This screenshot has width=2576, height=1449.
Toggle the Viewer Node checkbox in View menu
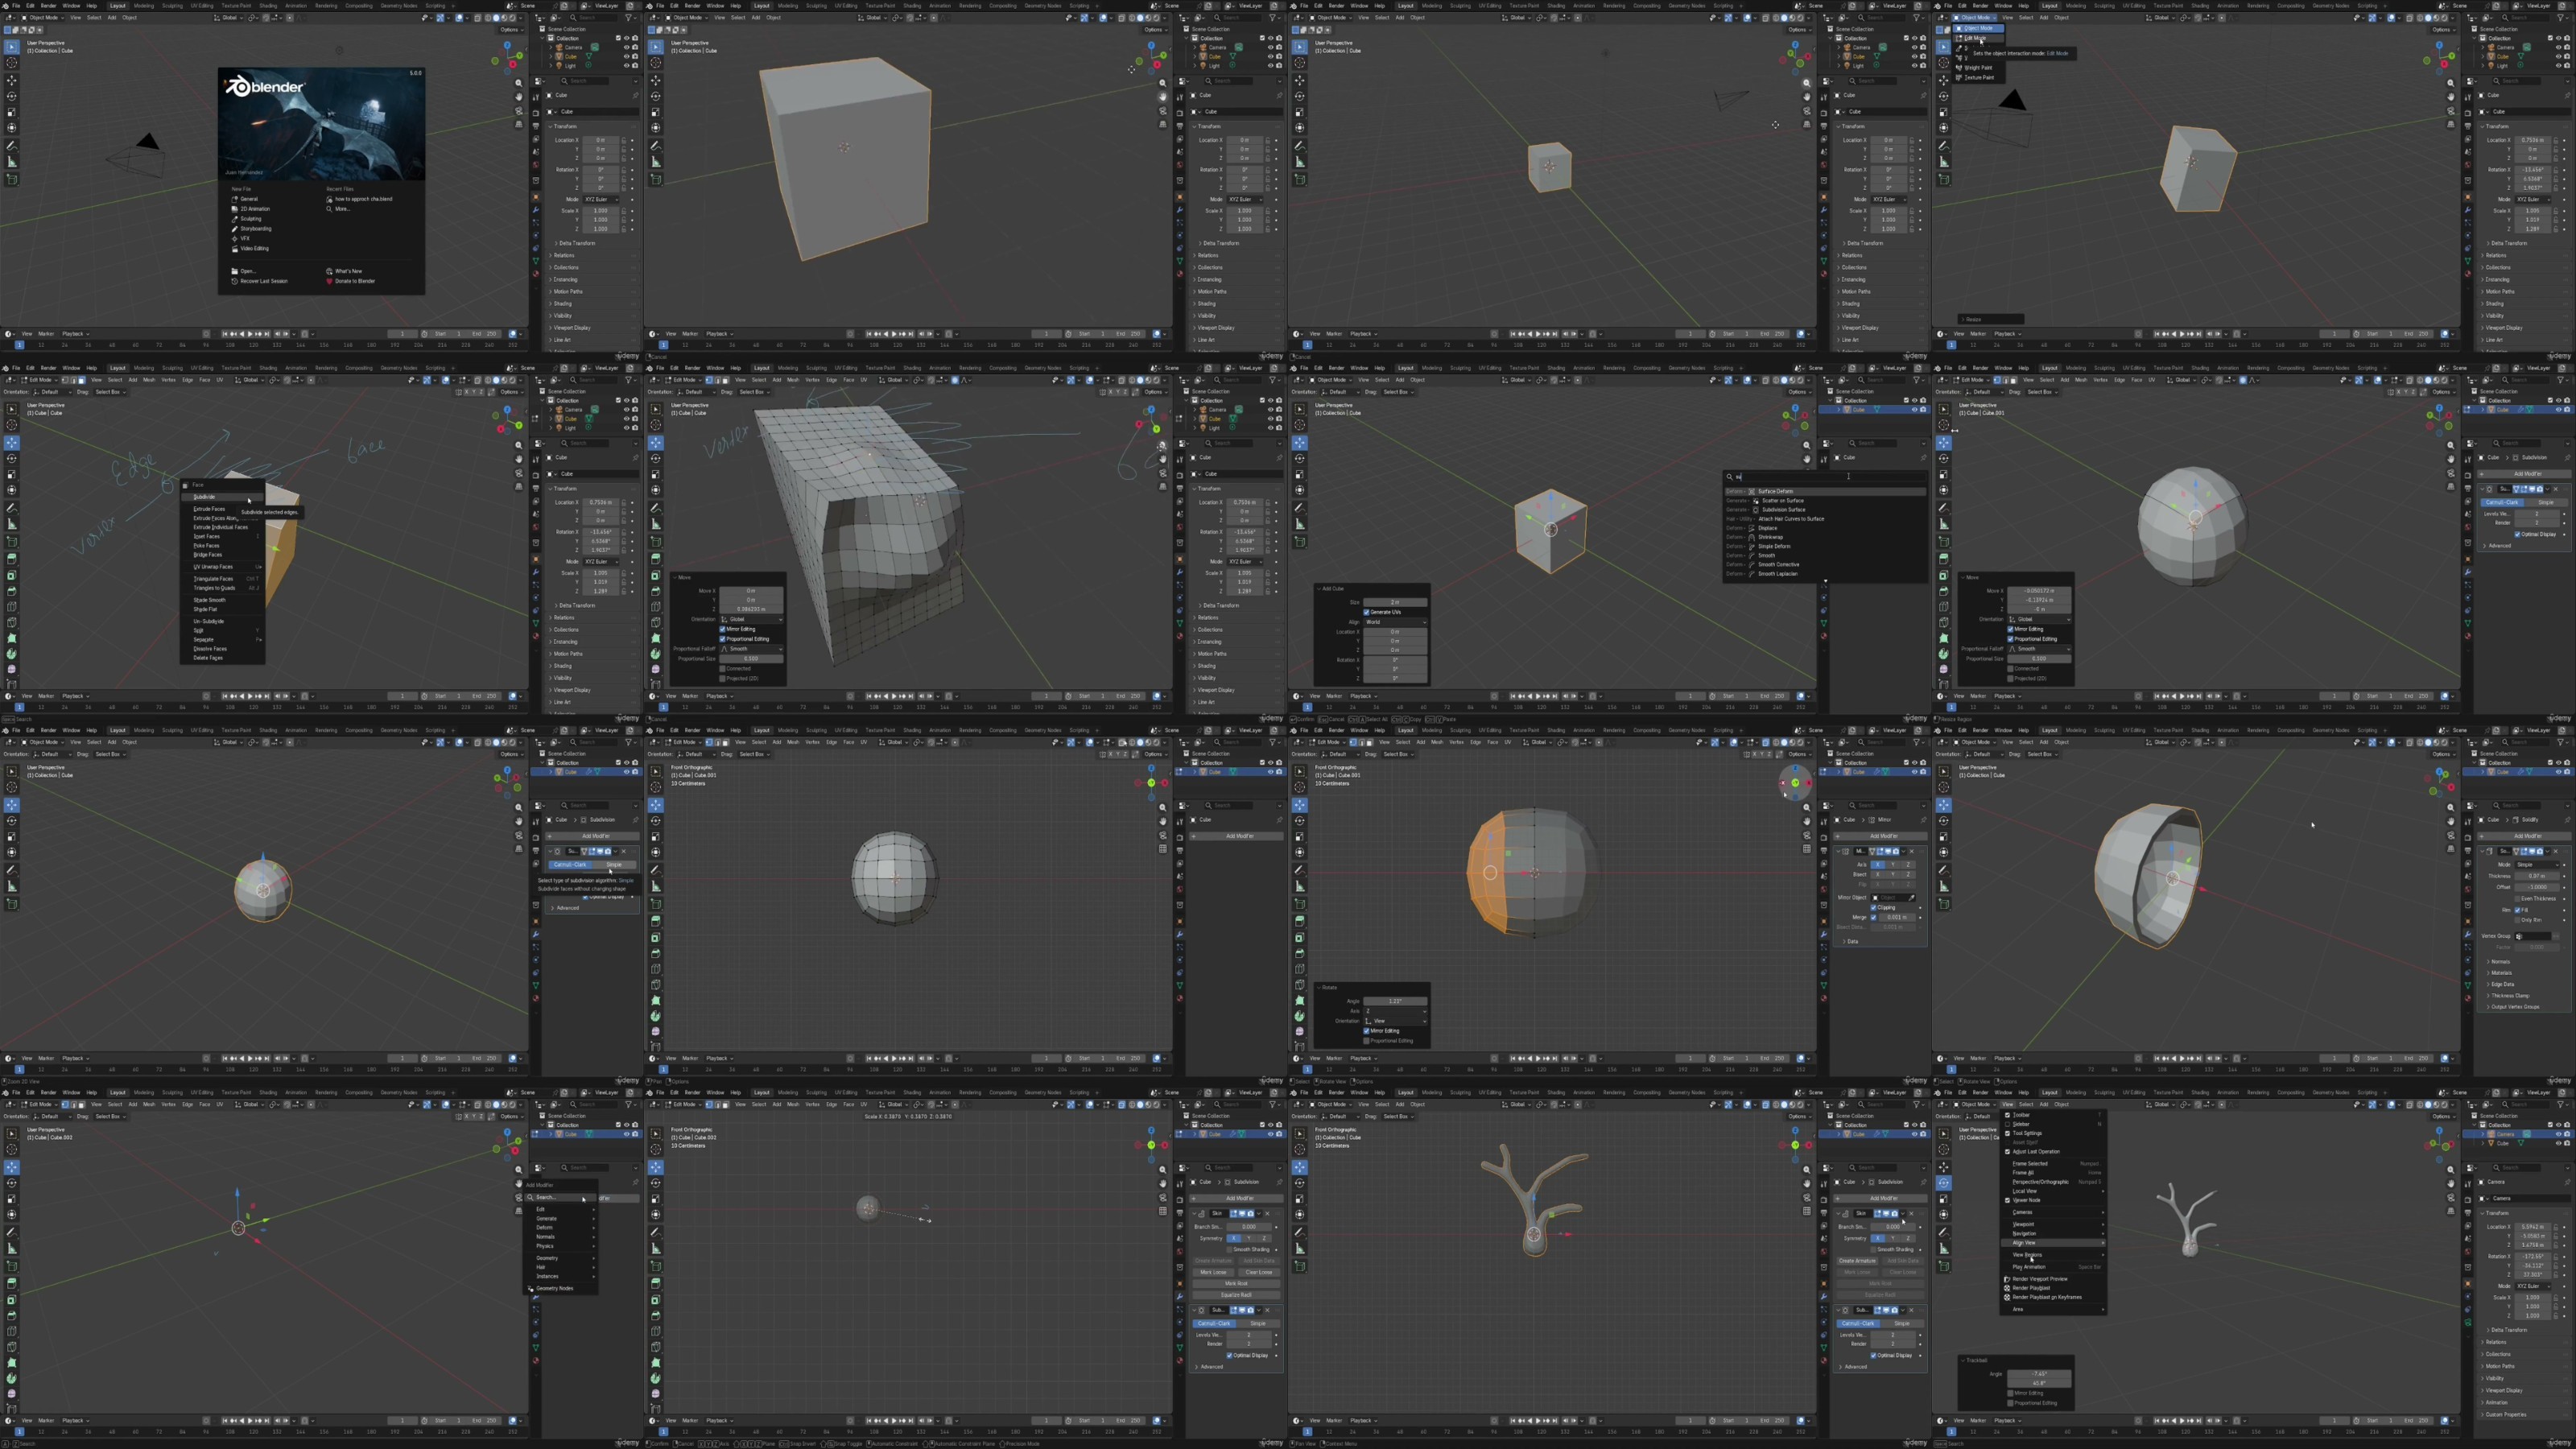pos(2008,1200)
